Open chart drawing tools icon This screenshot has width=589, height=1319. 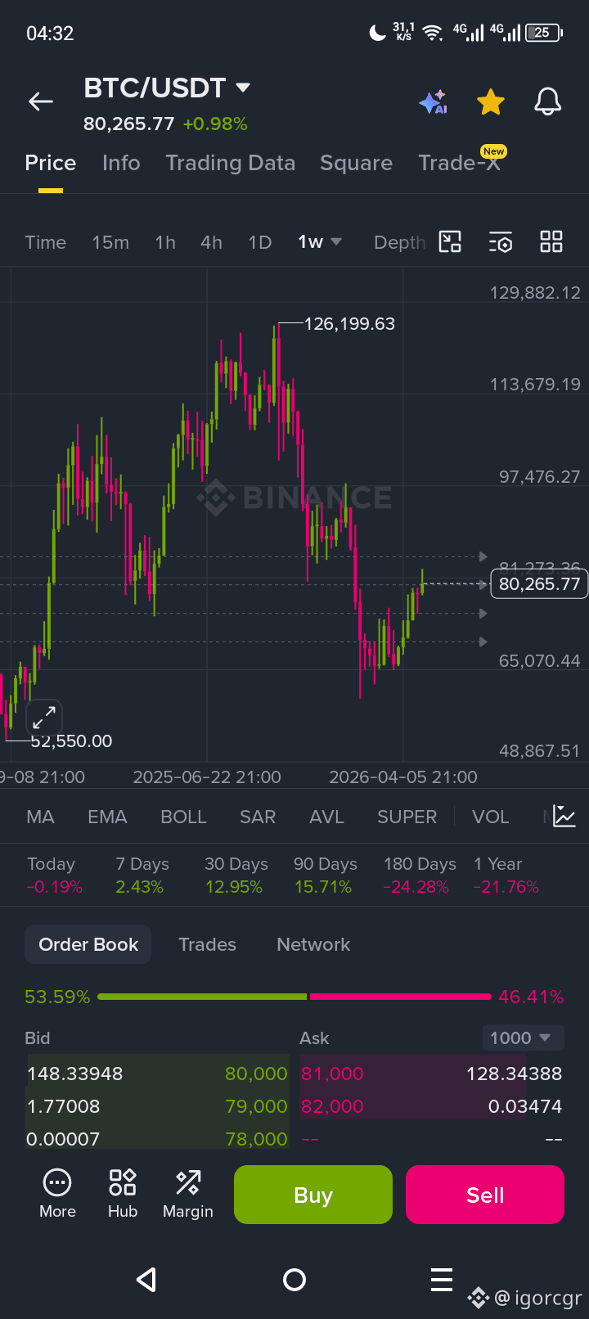pos(450,241)
